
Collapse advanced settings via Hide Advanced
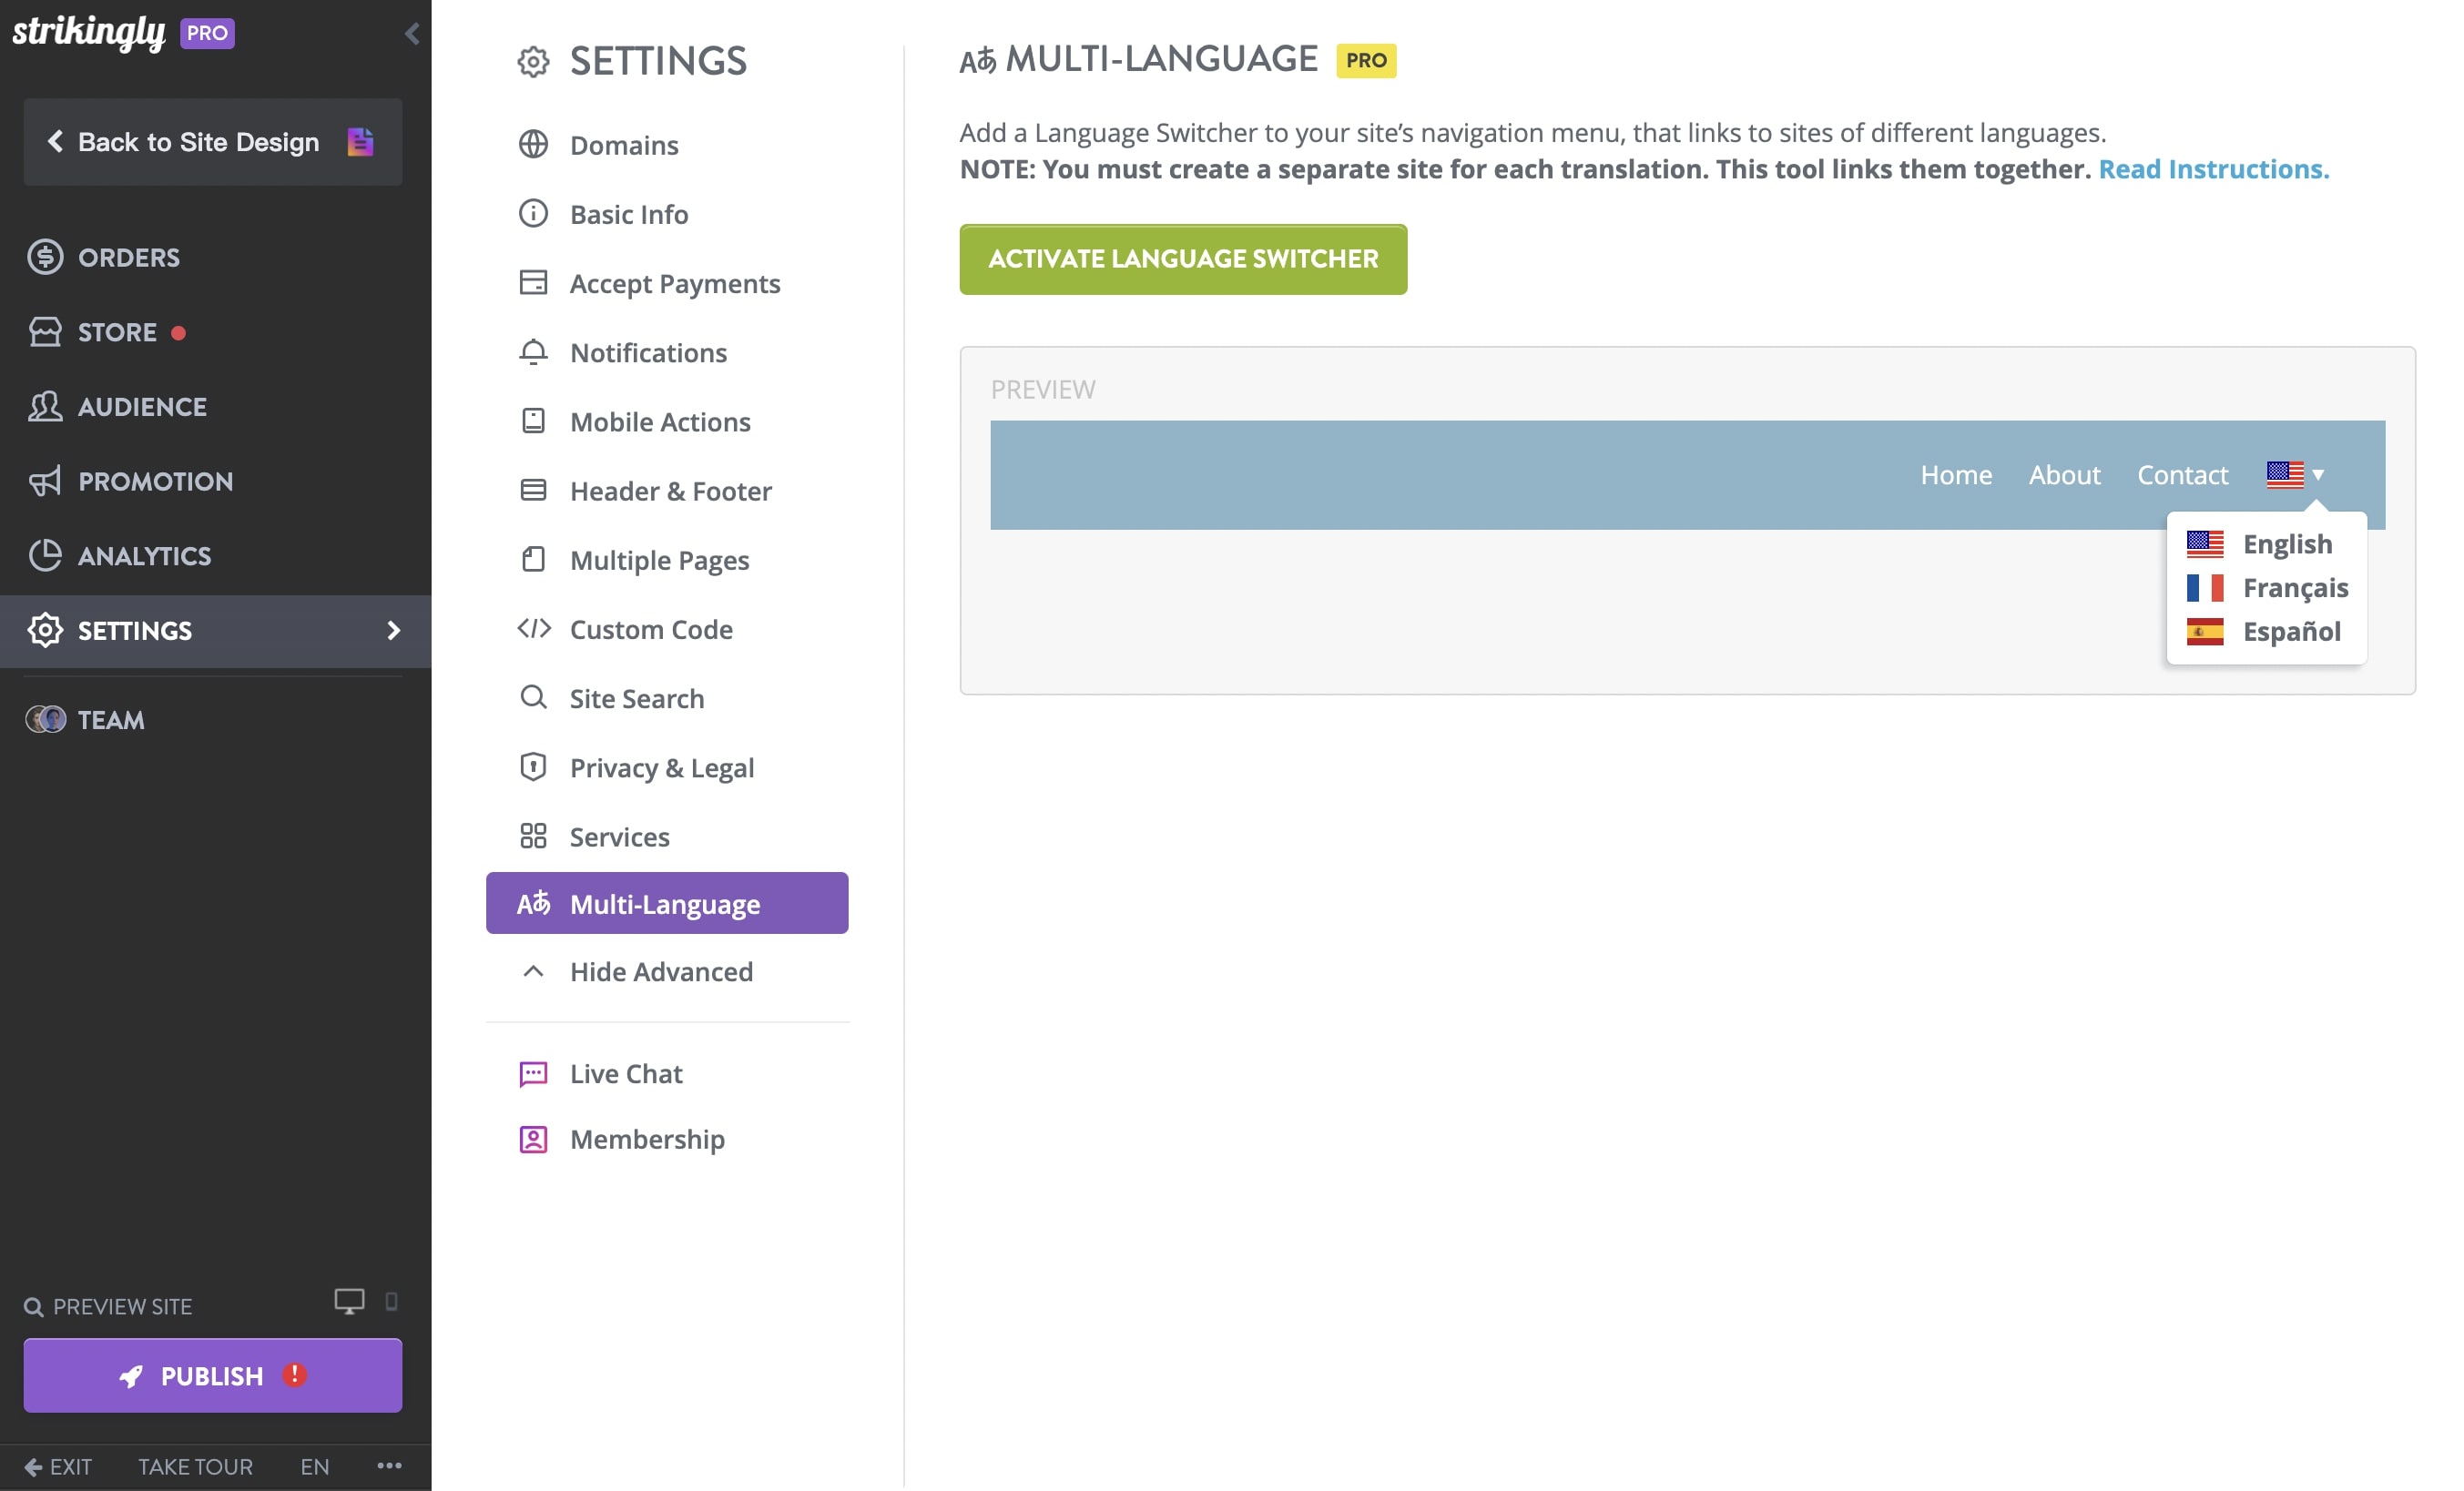click(661, 970)
